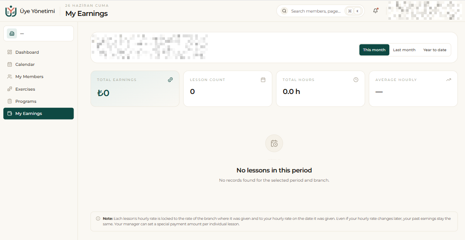Screen dimensions: 465x240
Task: Click the K shortcut key badge
Action: click(x=357, y=11)
